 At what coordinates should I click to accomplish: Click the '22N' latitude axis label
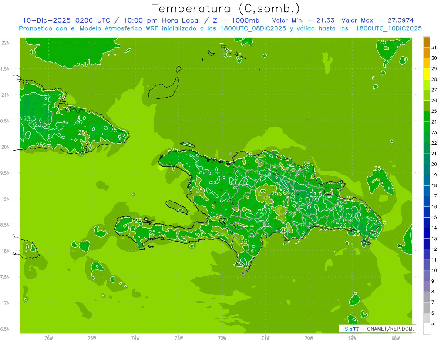coord(6,43)
